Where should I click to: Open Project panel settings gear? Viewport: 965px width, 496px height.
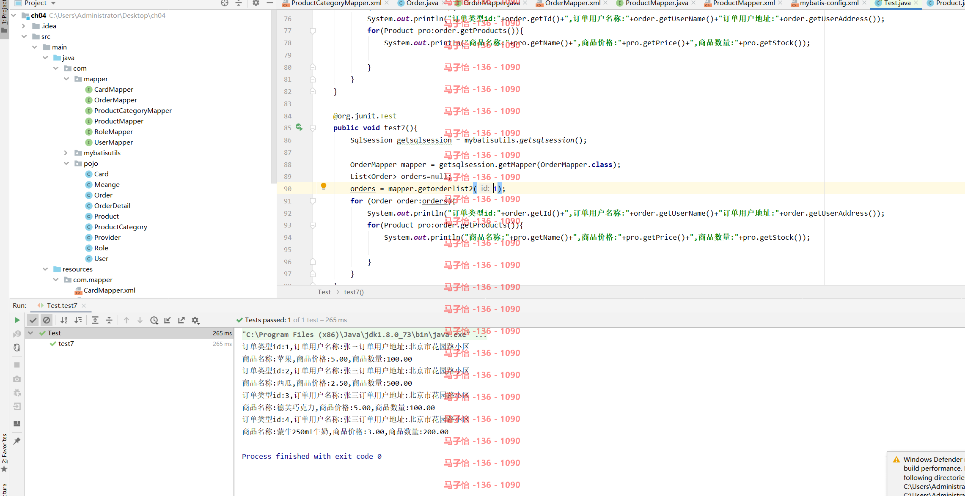tap(256, 3)
